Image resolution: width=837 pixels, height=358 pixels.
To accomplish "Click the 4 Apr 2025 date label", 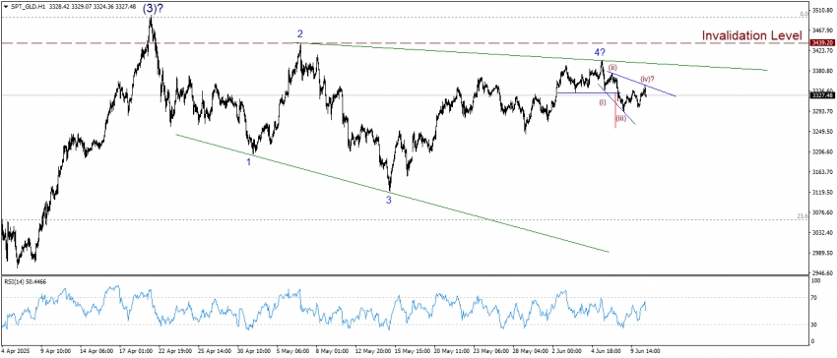I will click(14, 351).
